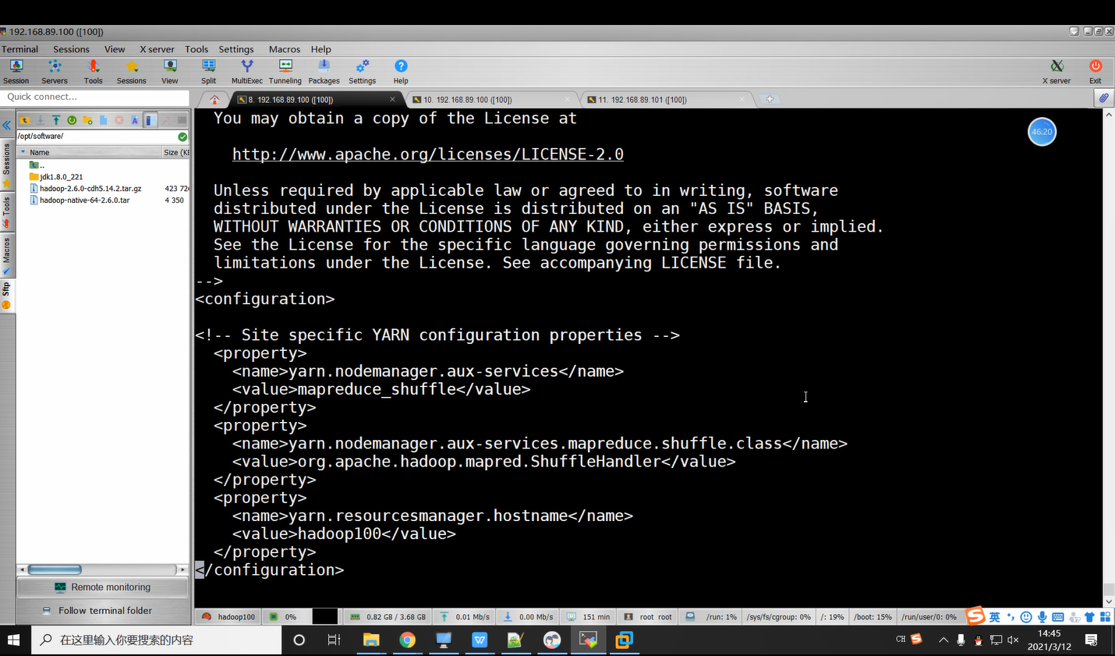Go to the home tab icon
Image resolution: width=1115 pixels, height=656 pixels.
tap(214, 100)
